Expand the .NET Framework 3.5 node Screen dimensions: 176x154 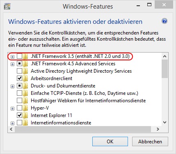click(12, 57)
